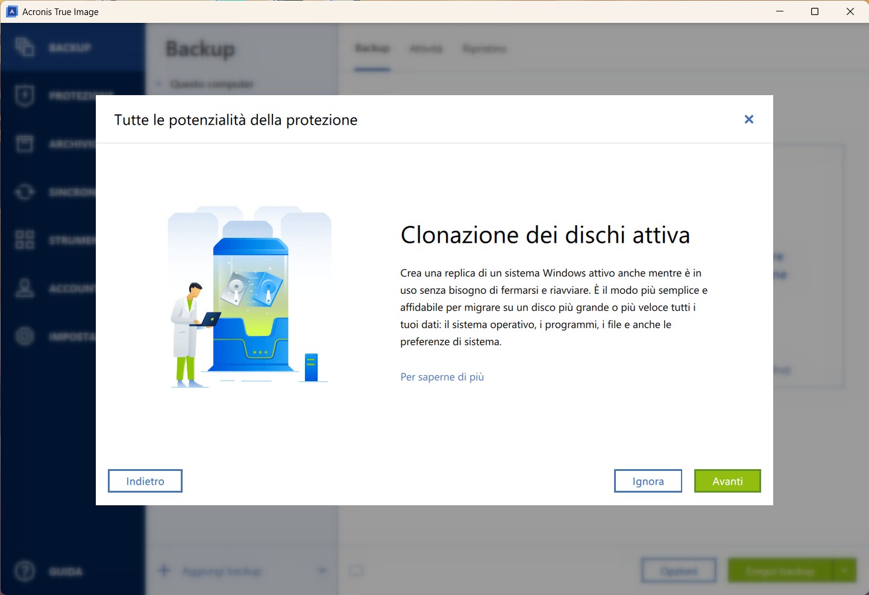Click the Ignora button
This screenshot has width=869, height=595.
(x=648, y=481)
